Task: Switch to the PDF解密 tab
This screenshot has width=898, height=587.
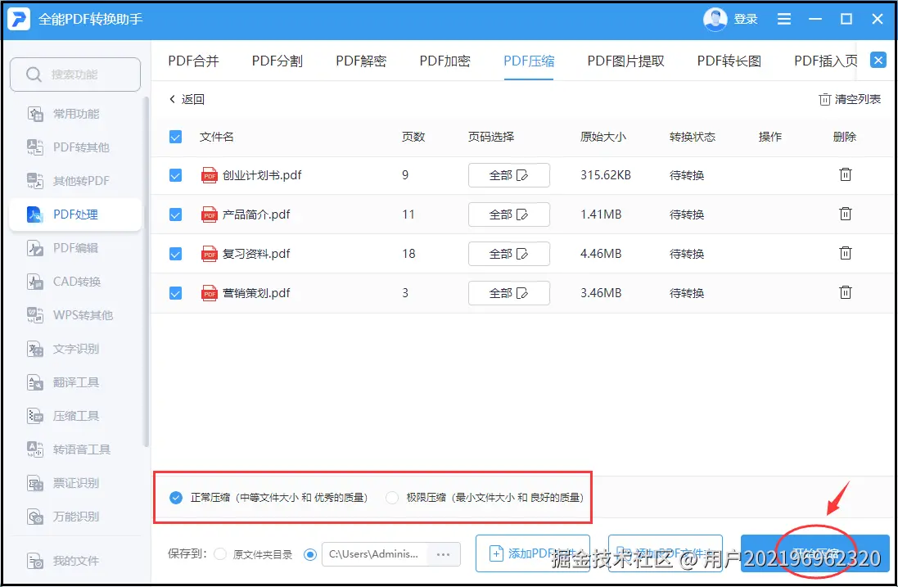Action: (x=361, y=61)
